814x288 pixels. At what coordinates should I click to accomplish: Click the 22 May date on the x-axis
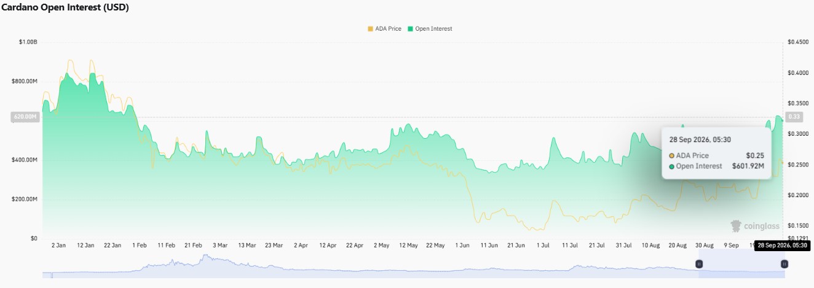[x=435, y=245]
